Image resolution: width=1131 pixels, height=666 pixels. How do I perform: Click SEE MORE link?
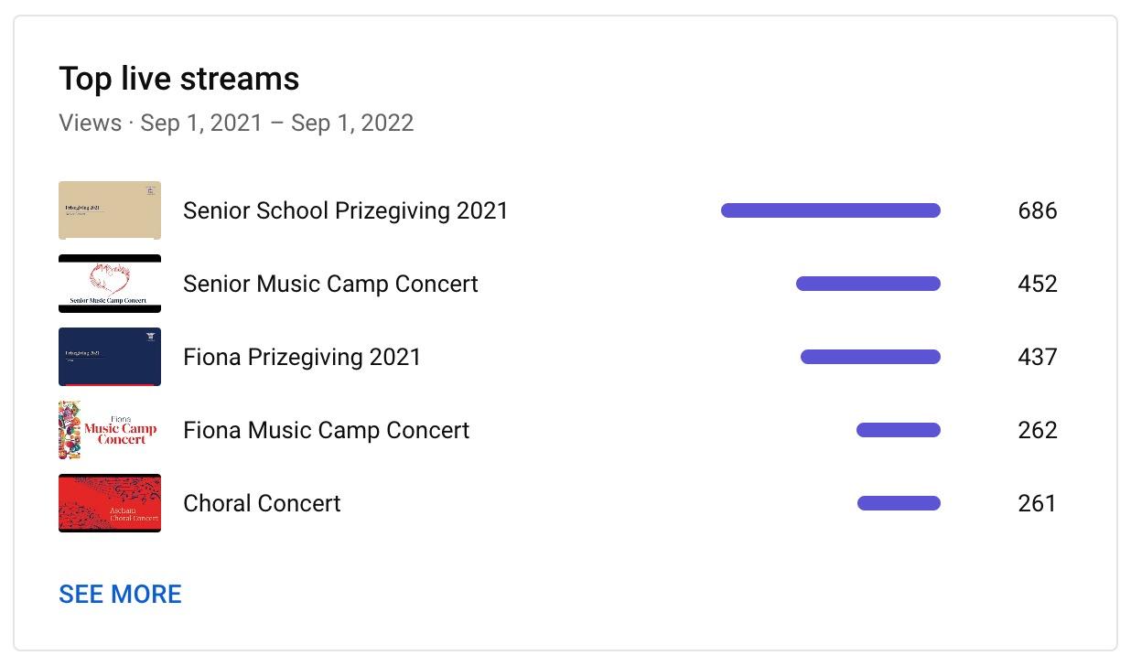(120, 595)
